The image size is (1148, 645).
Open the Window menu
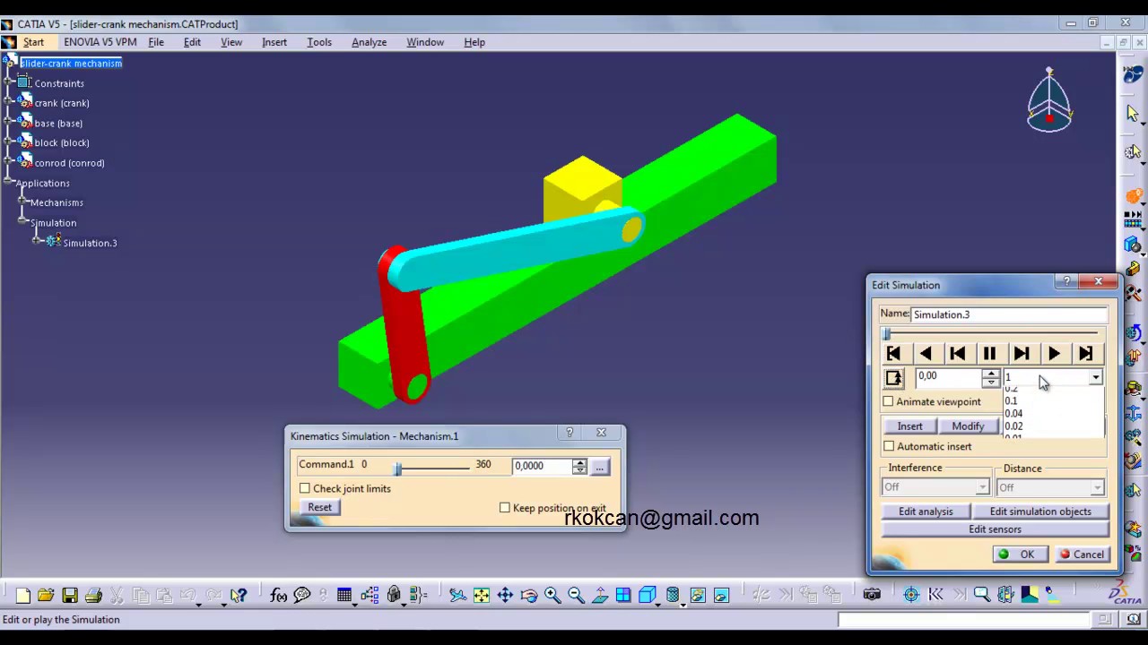click(x=425, y=42)
